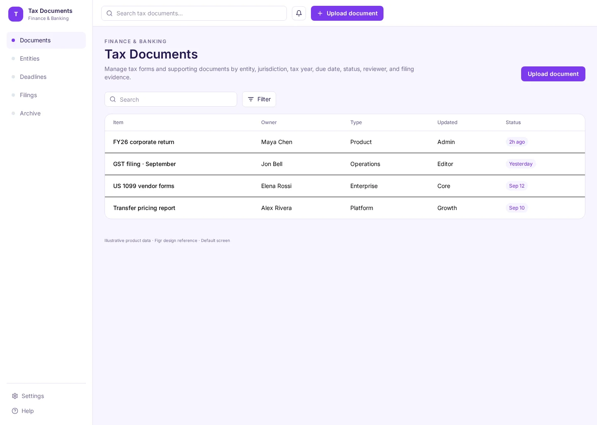Navigate to Filings

click(46, 95)
